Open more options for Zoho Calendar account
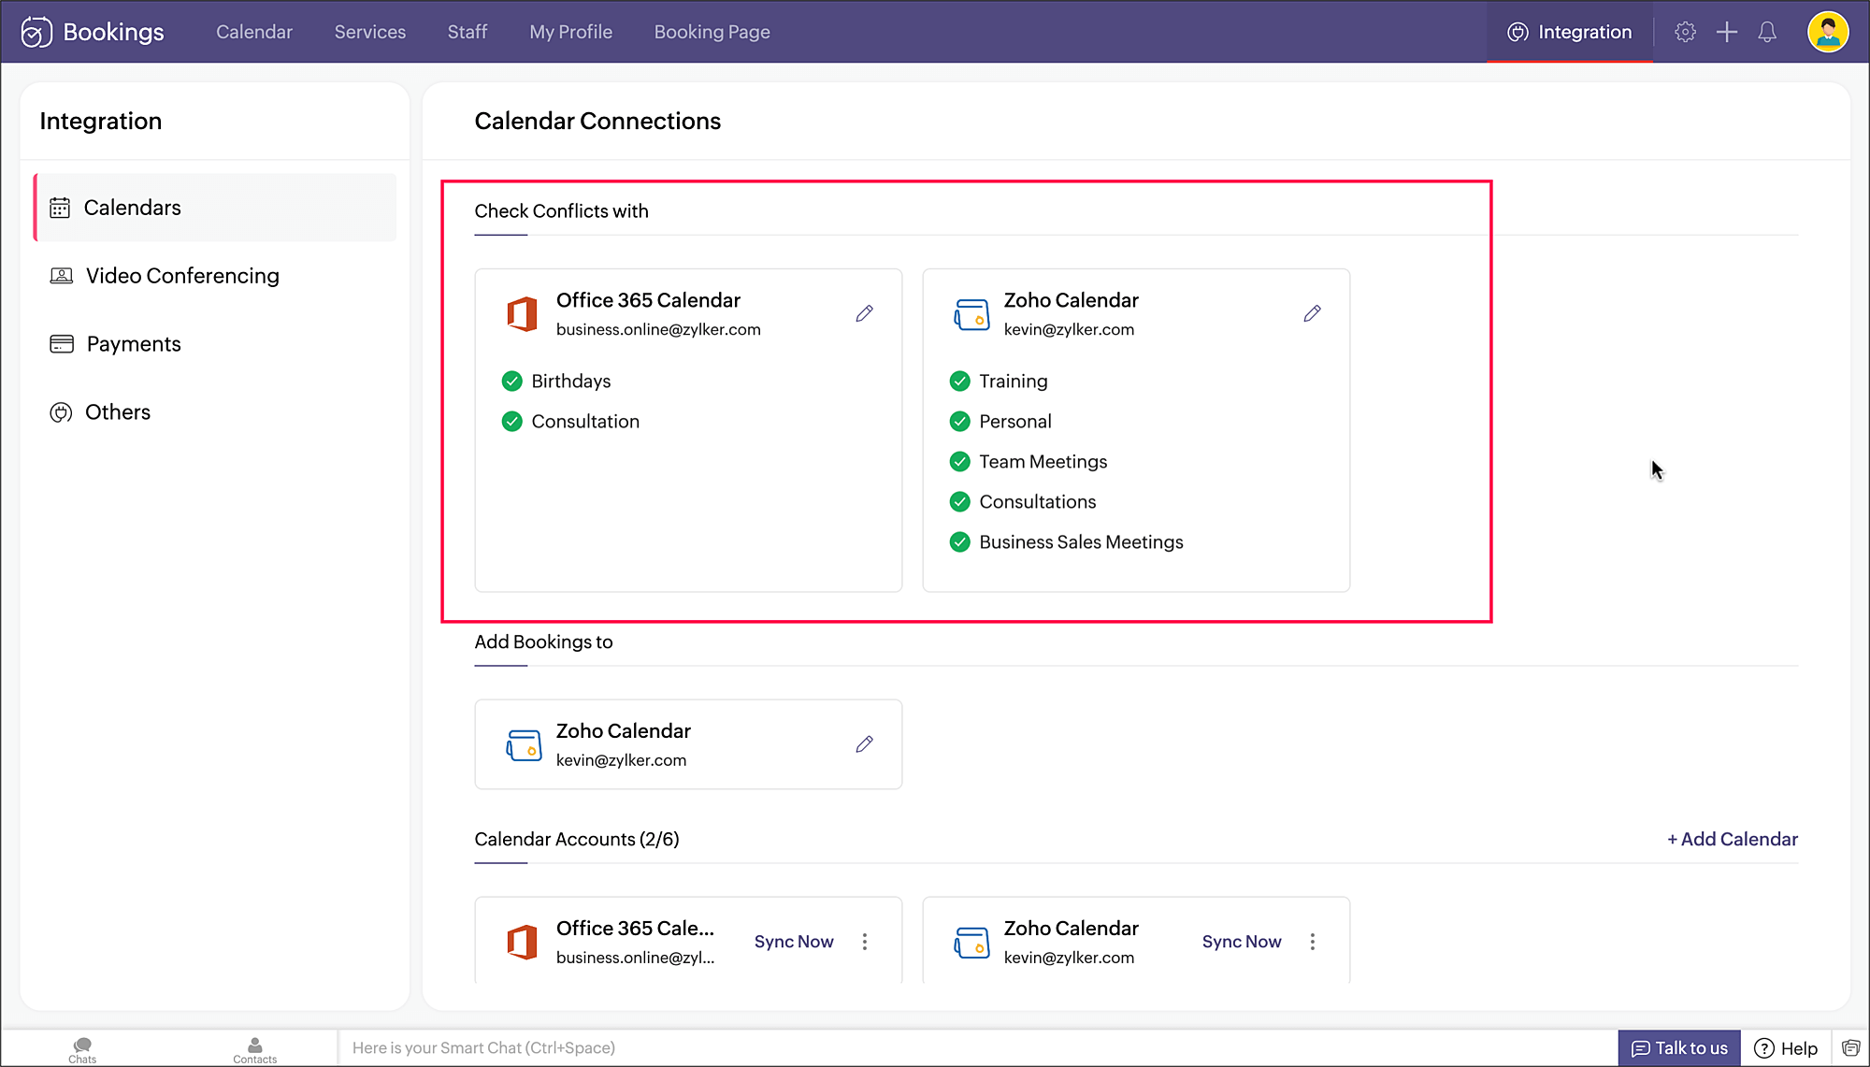 pyautogui.click(x=1313, y=942)
